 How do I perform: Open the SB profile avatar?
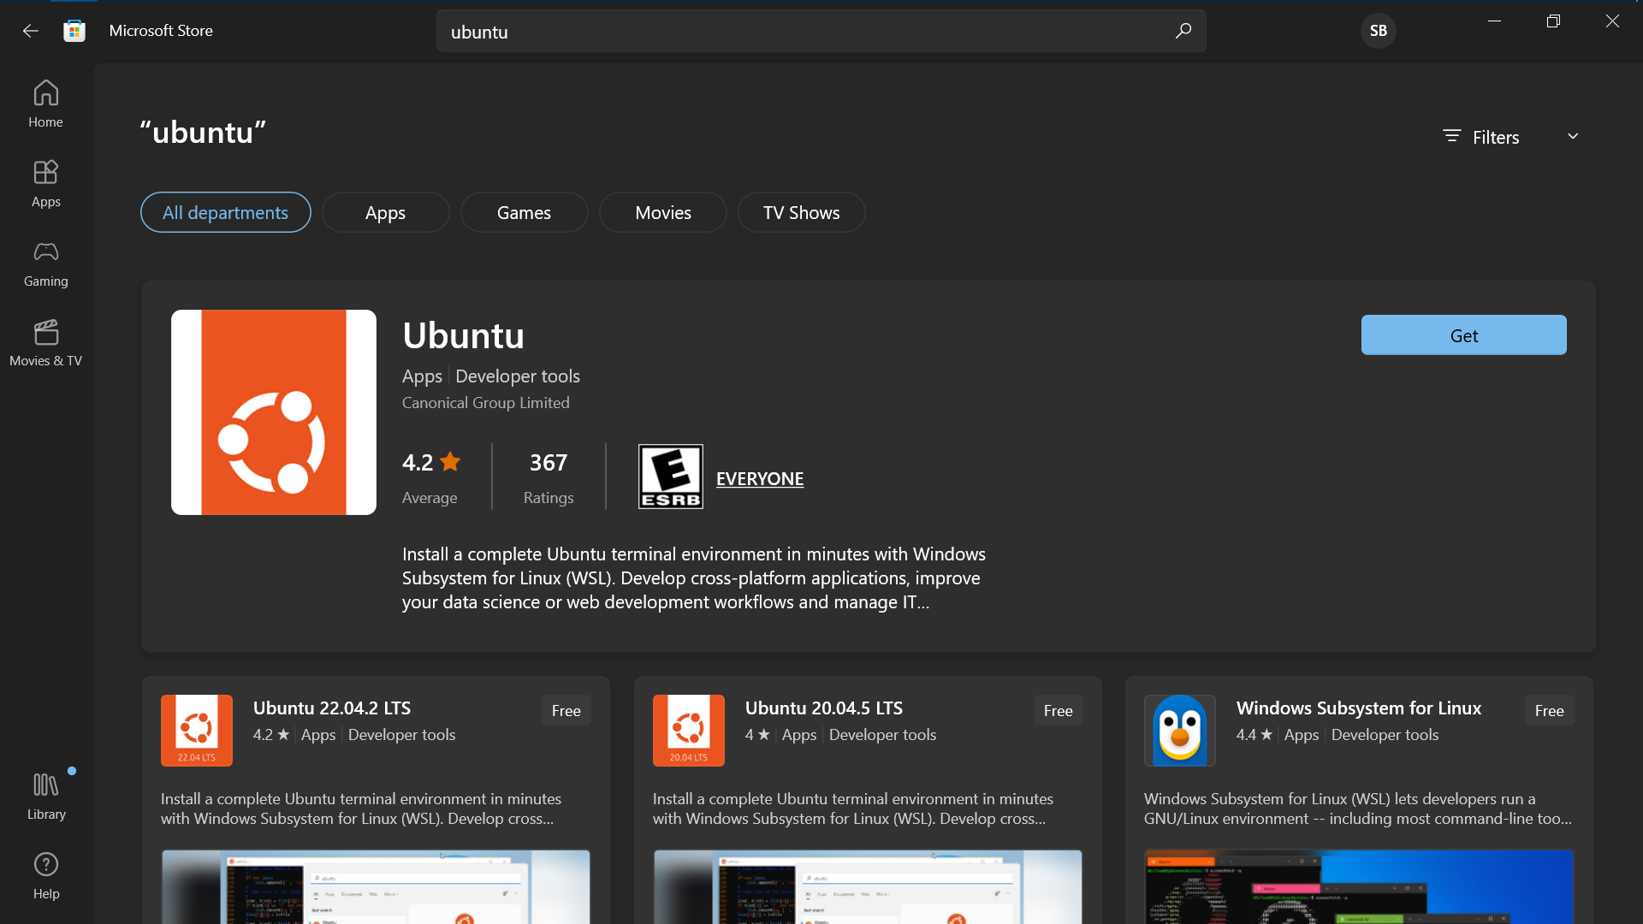[x=1378, y=31]
